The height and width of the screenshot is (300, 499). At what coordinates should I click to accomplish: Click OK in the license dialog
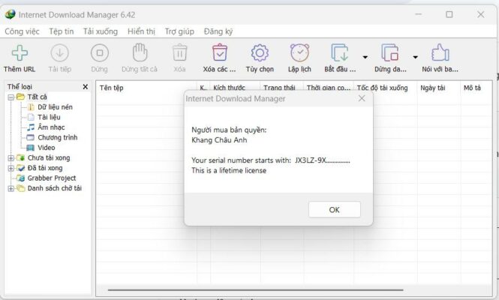coord(335,210)
